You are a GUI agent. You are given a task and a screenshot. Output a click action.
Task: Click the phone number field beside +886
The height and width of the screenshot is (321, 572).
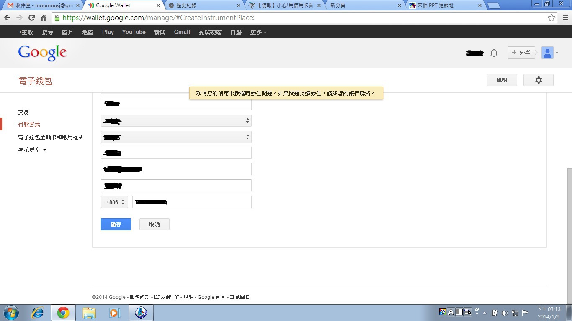coord(192,202)
